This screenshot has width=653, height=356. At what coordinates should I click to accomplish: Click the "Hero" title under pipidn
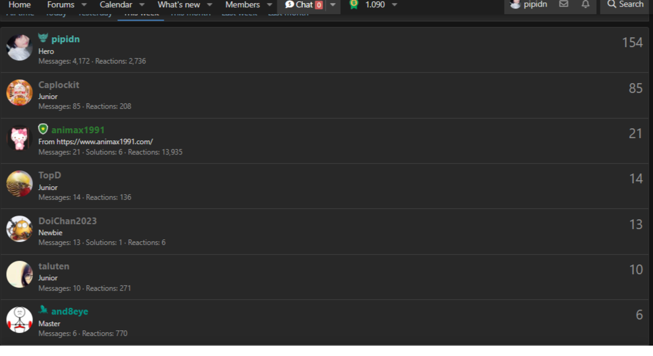(x=46, y=51)
